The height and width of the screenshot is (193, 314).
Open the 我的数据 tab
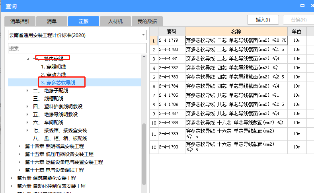(147, 21)
